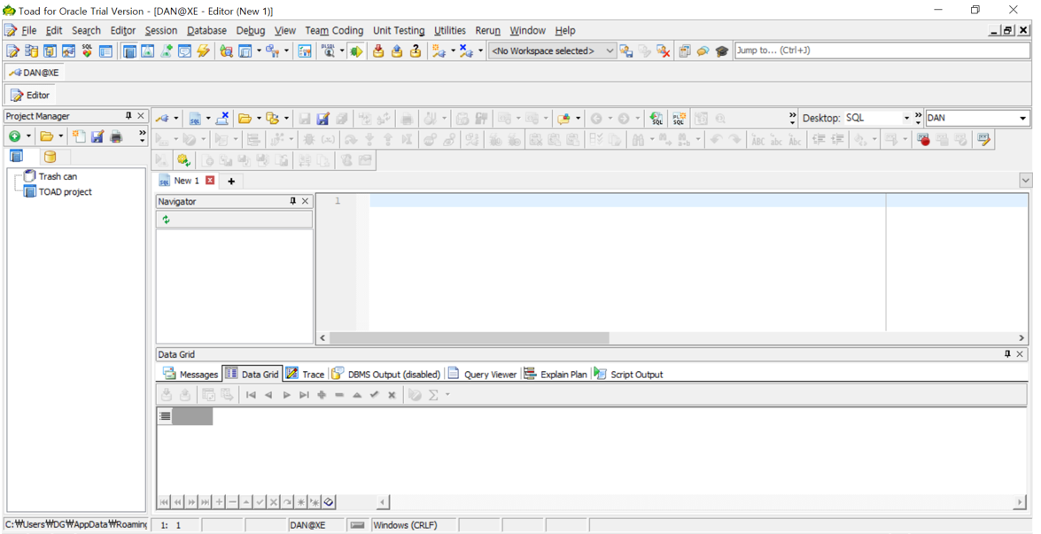The width and height of the screenshot is (1041, 534).
Task: Click the editor horizontal scrollbar thumb
Action: 470,337
